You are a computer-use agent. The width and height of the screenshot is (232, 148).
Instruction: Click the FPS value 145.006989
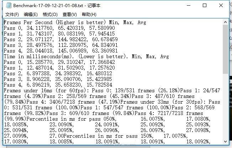click(73, 51)
